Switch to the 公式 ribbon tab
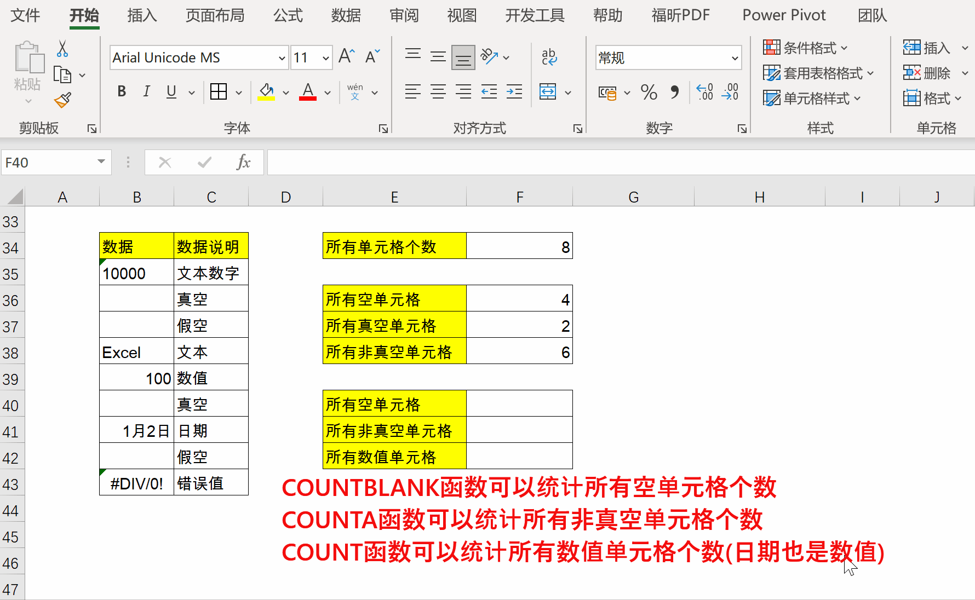Image resolution: width=975 pixels, height=600 pixels. [x=288, y=16]
